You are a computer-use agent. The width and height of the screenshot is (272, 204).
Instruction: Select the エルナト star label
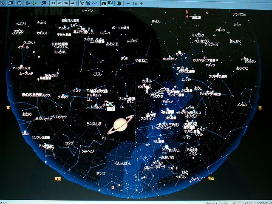click(186, 80)
